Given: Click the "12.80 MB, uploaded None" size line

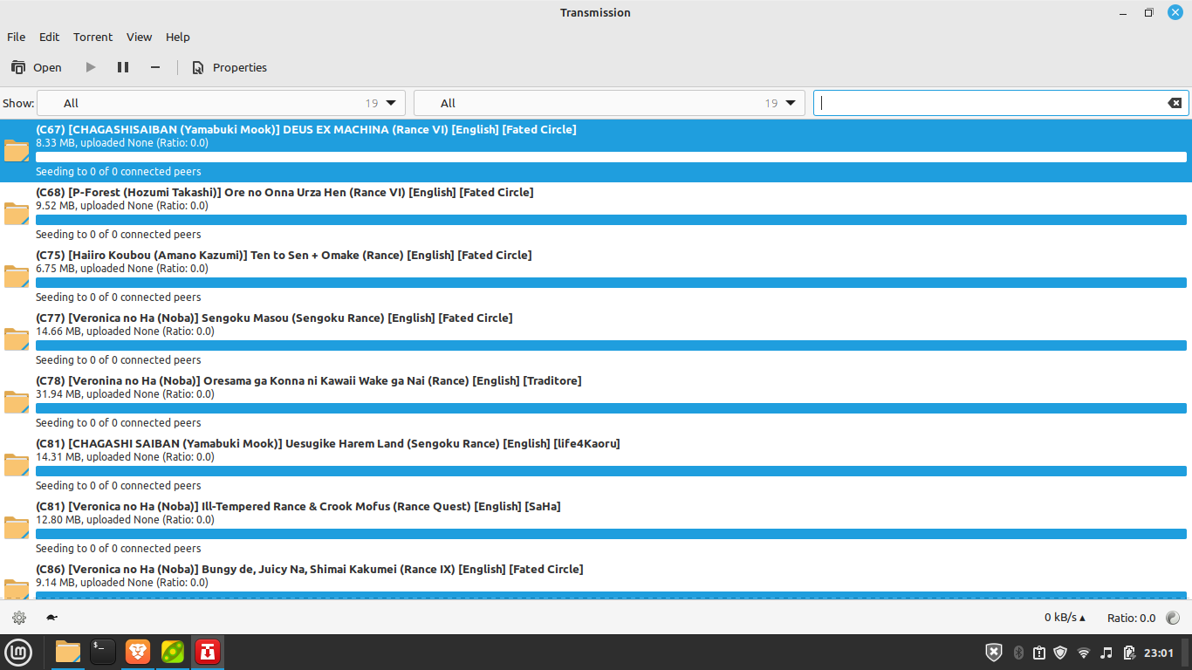Looking at the screenshot, I should click(x=125, y=520).
